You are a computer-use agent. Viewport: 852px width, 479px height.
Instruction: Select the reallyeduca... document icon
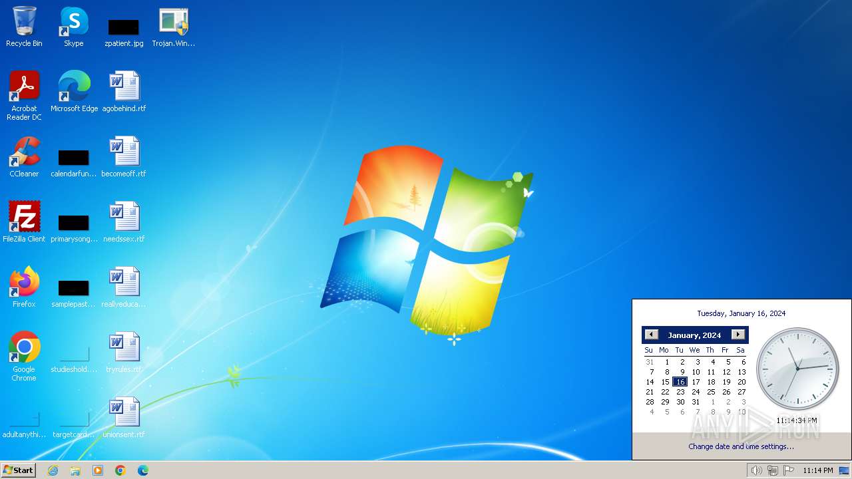124,287
